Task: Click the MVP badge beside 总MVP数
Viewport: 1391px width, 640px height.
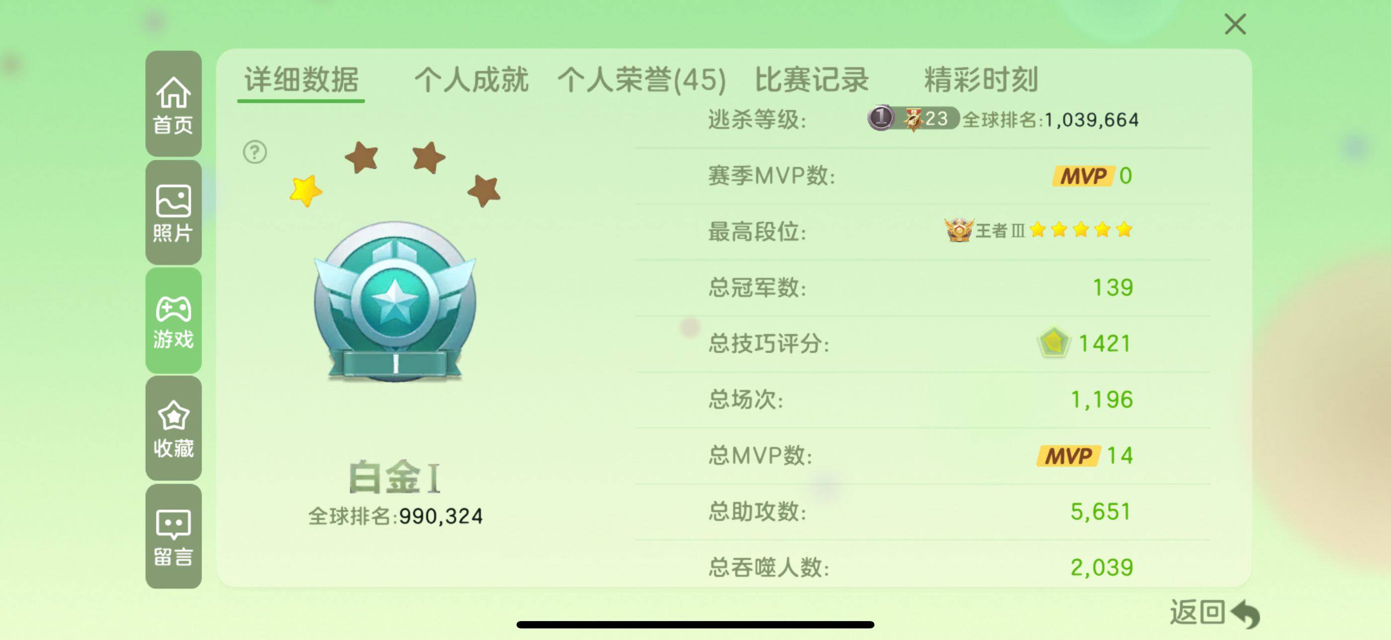Action: coord(1068,455)
